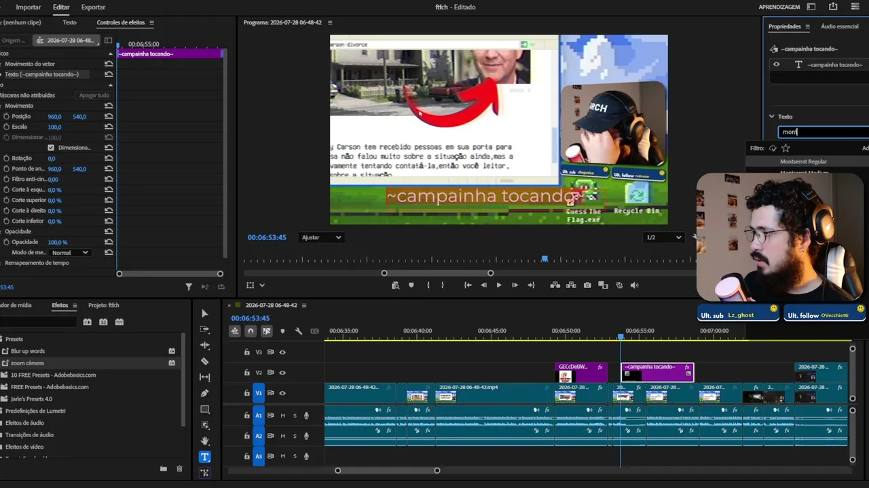
Task: Click the font search input field
Action: point(823,132)
